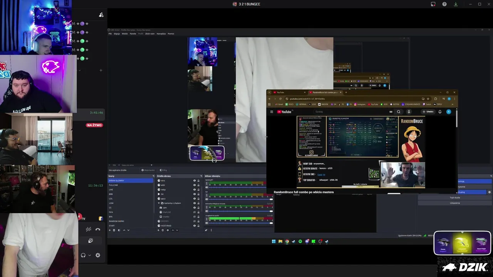Viewport: 493px width, 277px height.
Task: Open scene filters icon in Sceny toolbar
Action: [x=119, y=230]
